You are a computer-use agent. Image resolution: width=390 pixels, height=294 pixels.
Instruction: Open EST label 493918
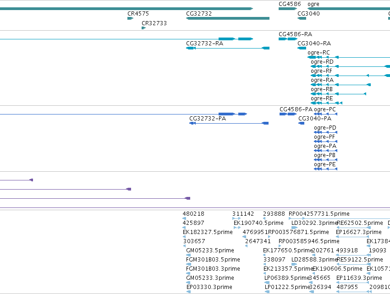coord(347,250)
